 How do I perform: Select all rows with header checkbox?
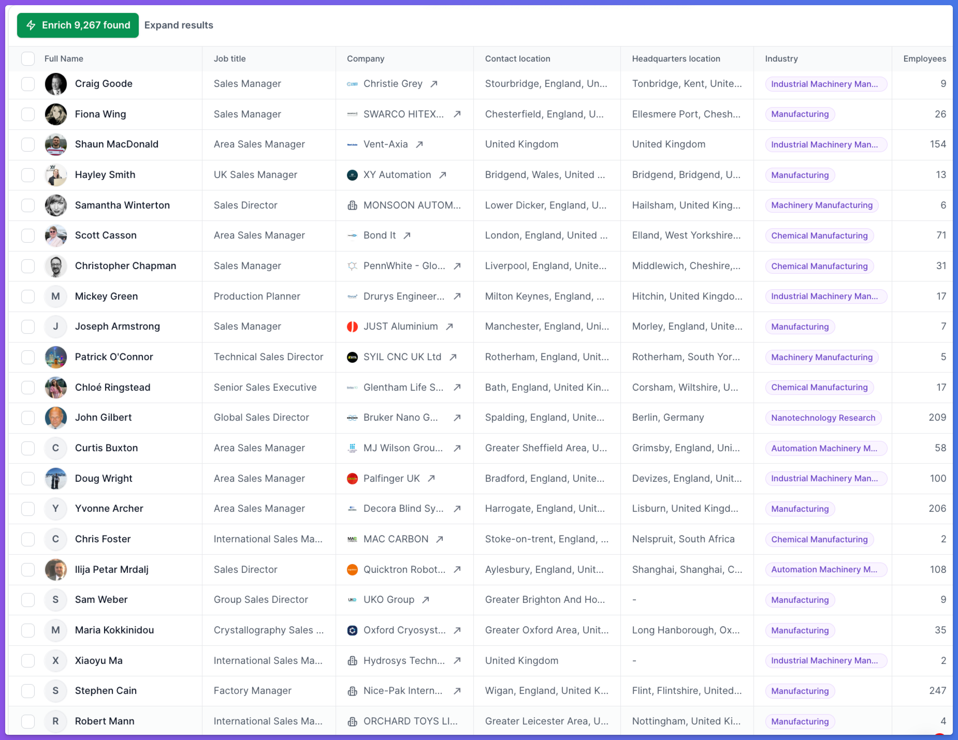tap(28, 59)
